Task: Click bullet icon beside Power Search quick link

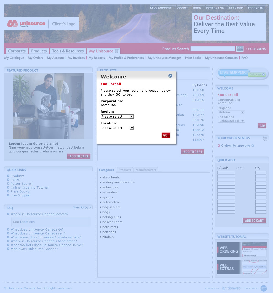Action: click(8, 184)
